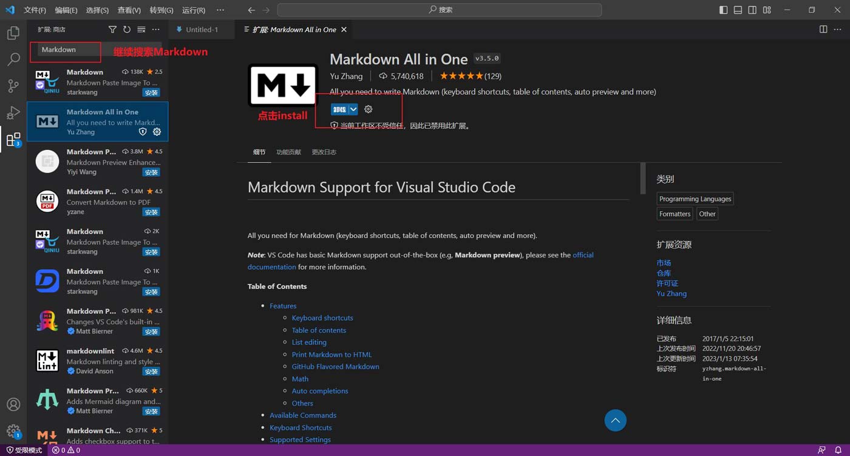Open the 文件(F) menu
Screen dimensions: 850x456
tap(35, 10)
